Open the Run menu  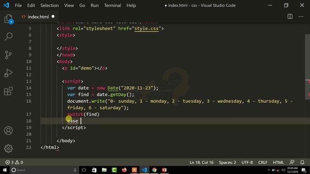click(x=94, y=5)
